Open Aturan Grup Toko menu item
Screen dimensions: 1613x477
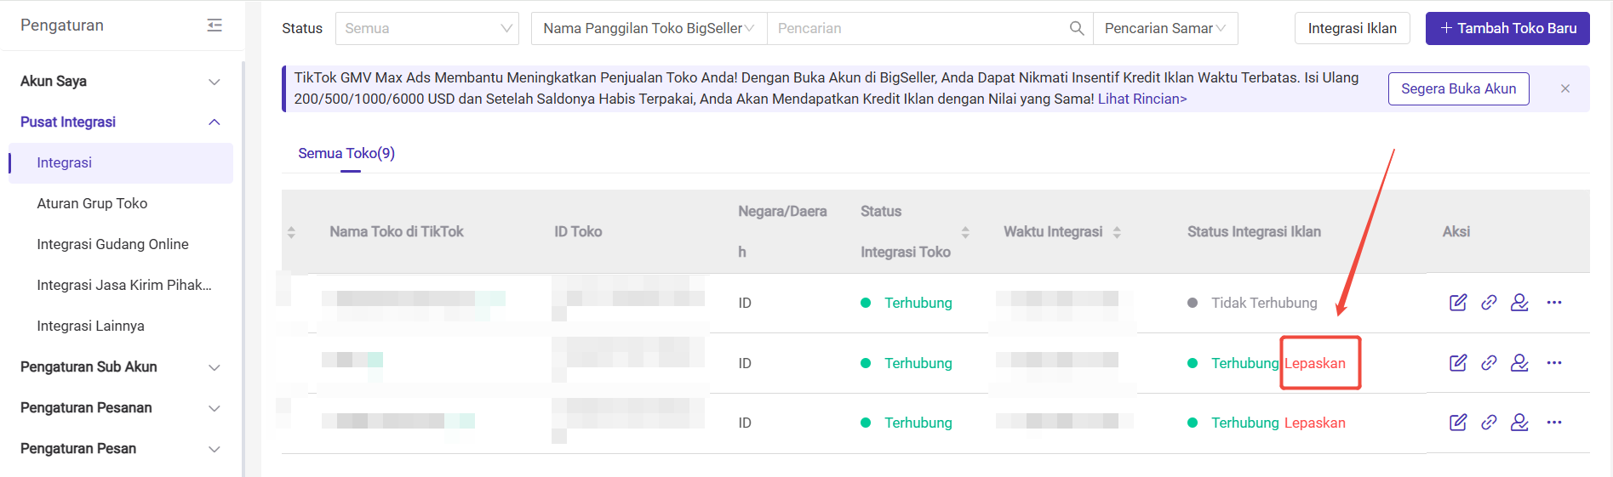(92, 203)
